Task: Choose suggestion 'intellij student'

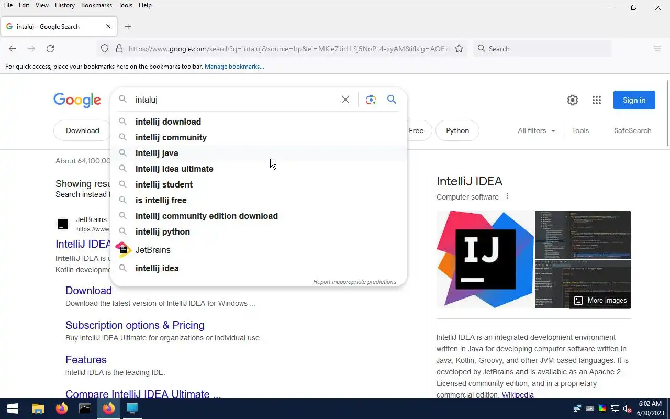Action: (259, 184)
